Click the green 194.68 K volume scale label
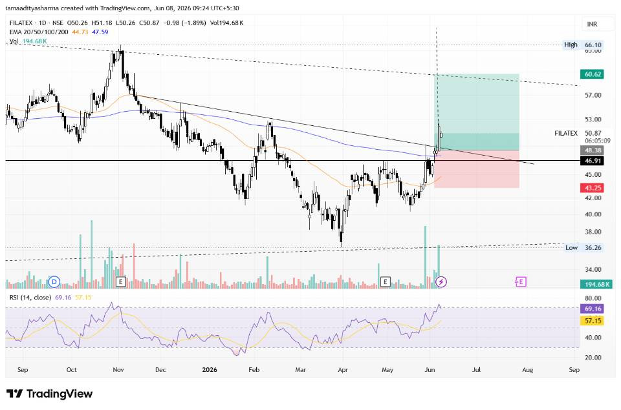The height and width of the screenshot is (410, 621). click(x=597, y=284)
